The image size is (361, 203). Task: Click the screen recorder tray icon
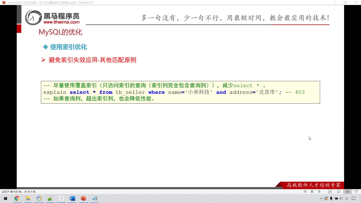click(326, 198)
